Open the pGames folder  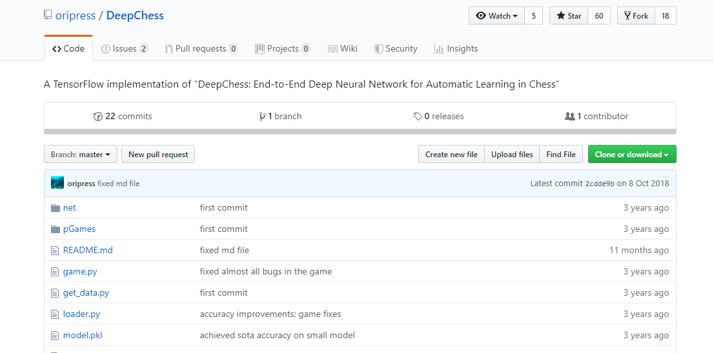(79, 229)
